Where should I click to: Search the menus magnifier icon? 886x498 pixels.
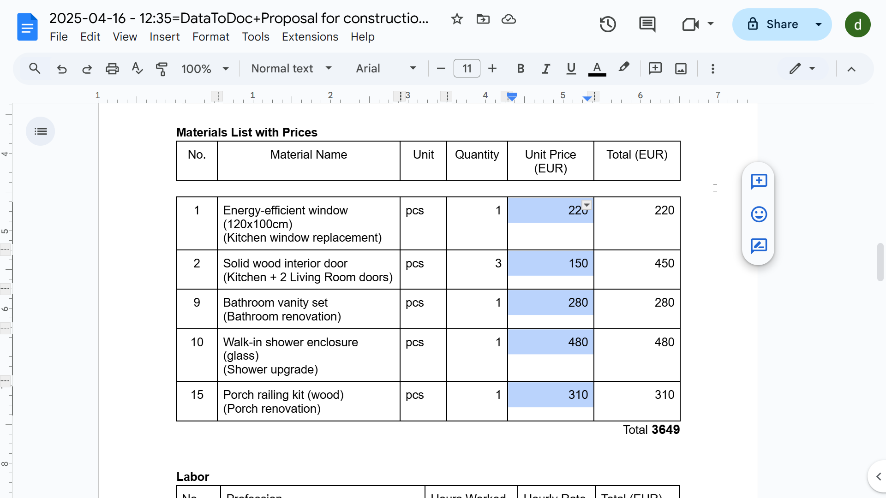(x=35, y=69)
